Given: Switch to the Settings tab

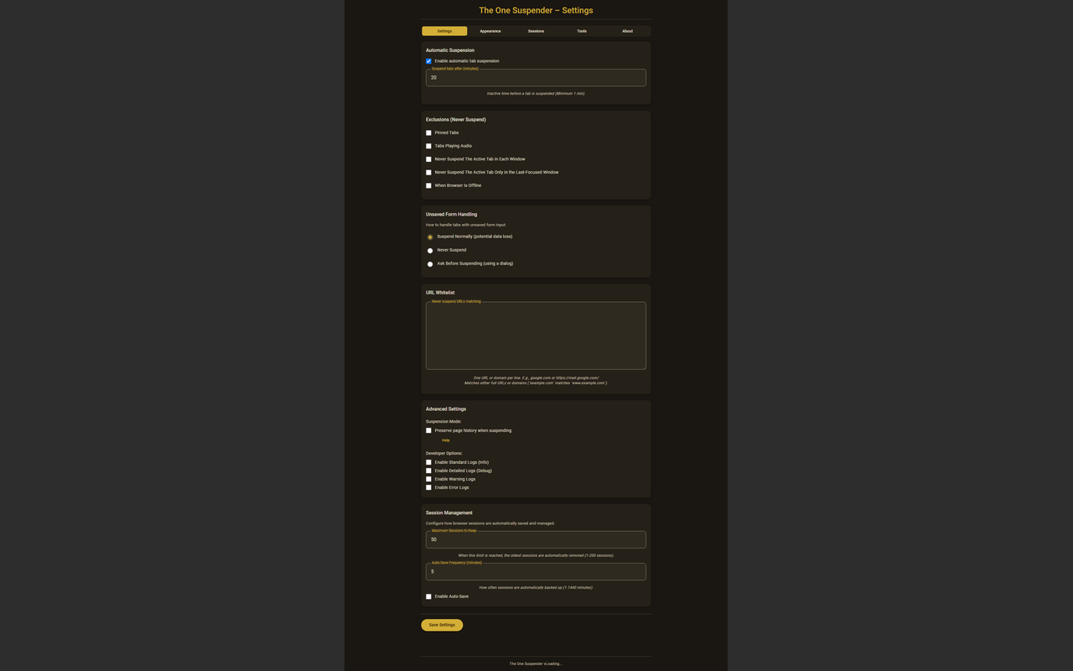Looking at the screenshot, I should click(444, 31).
